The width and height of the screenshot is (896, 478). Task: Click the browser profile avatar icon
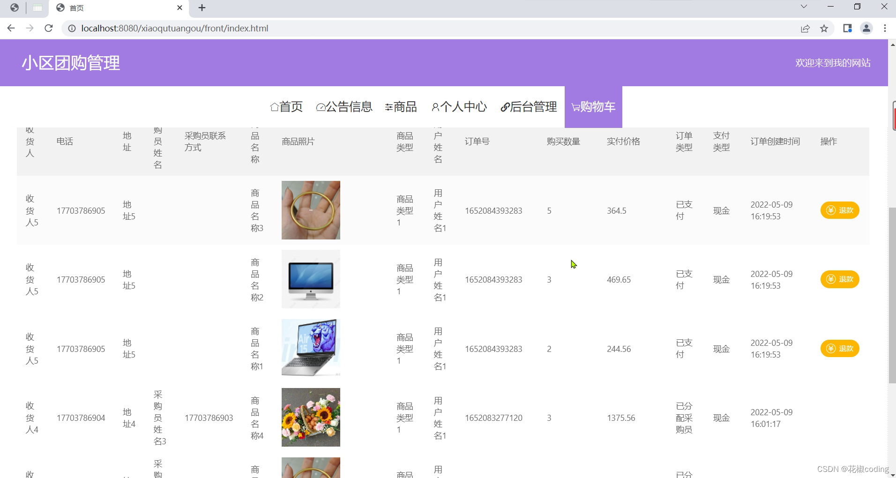click(866, 28)
